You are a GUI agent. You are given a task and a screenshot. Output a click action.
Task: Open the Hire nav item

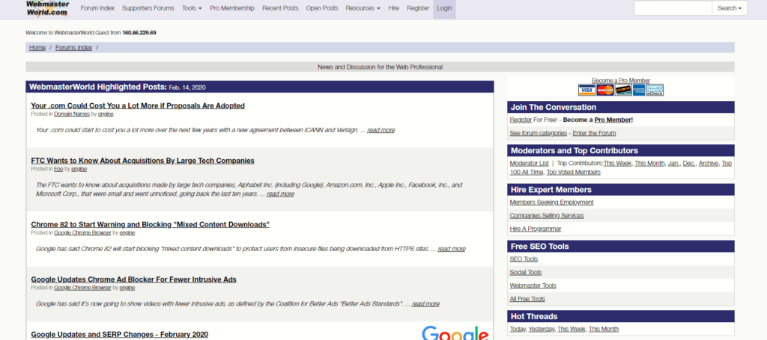[x=394, y=8]
